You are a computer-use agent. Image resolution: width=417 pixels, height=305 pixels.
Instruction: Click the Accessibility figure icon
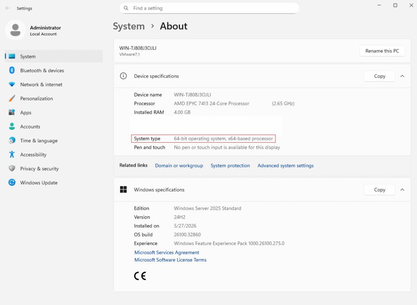(x=12, y=155)
